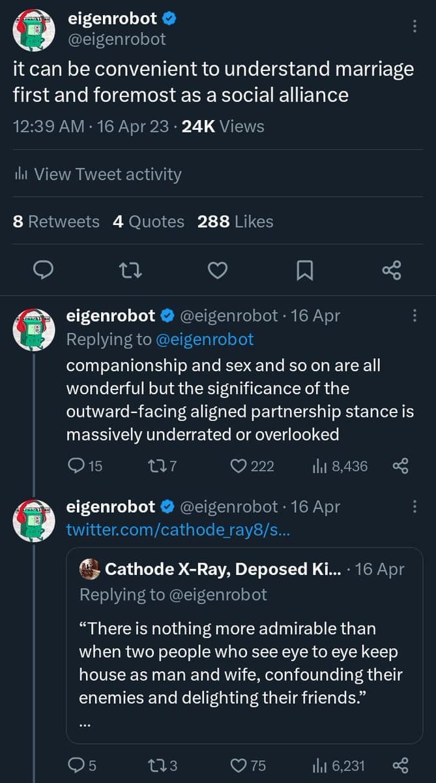
Task: See the 288 Likes list
Action: coord(235,222)
